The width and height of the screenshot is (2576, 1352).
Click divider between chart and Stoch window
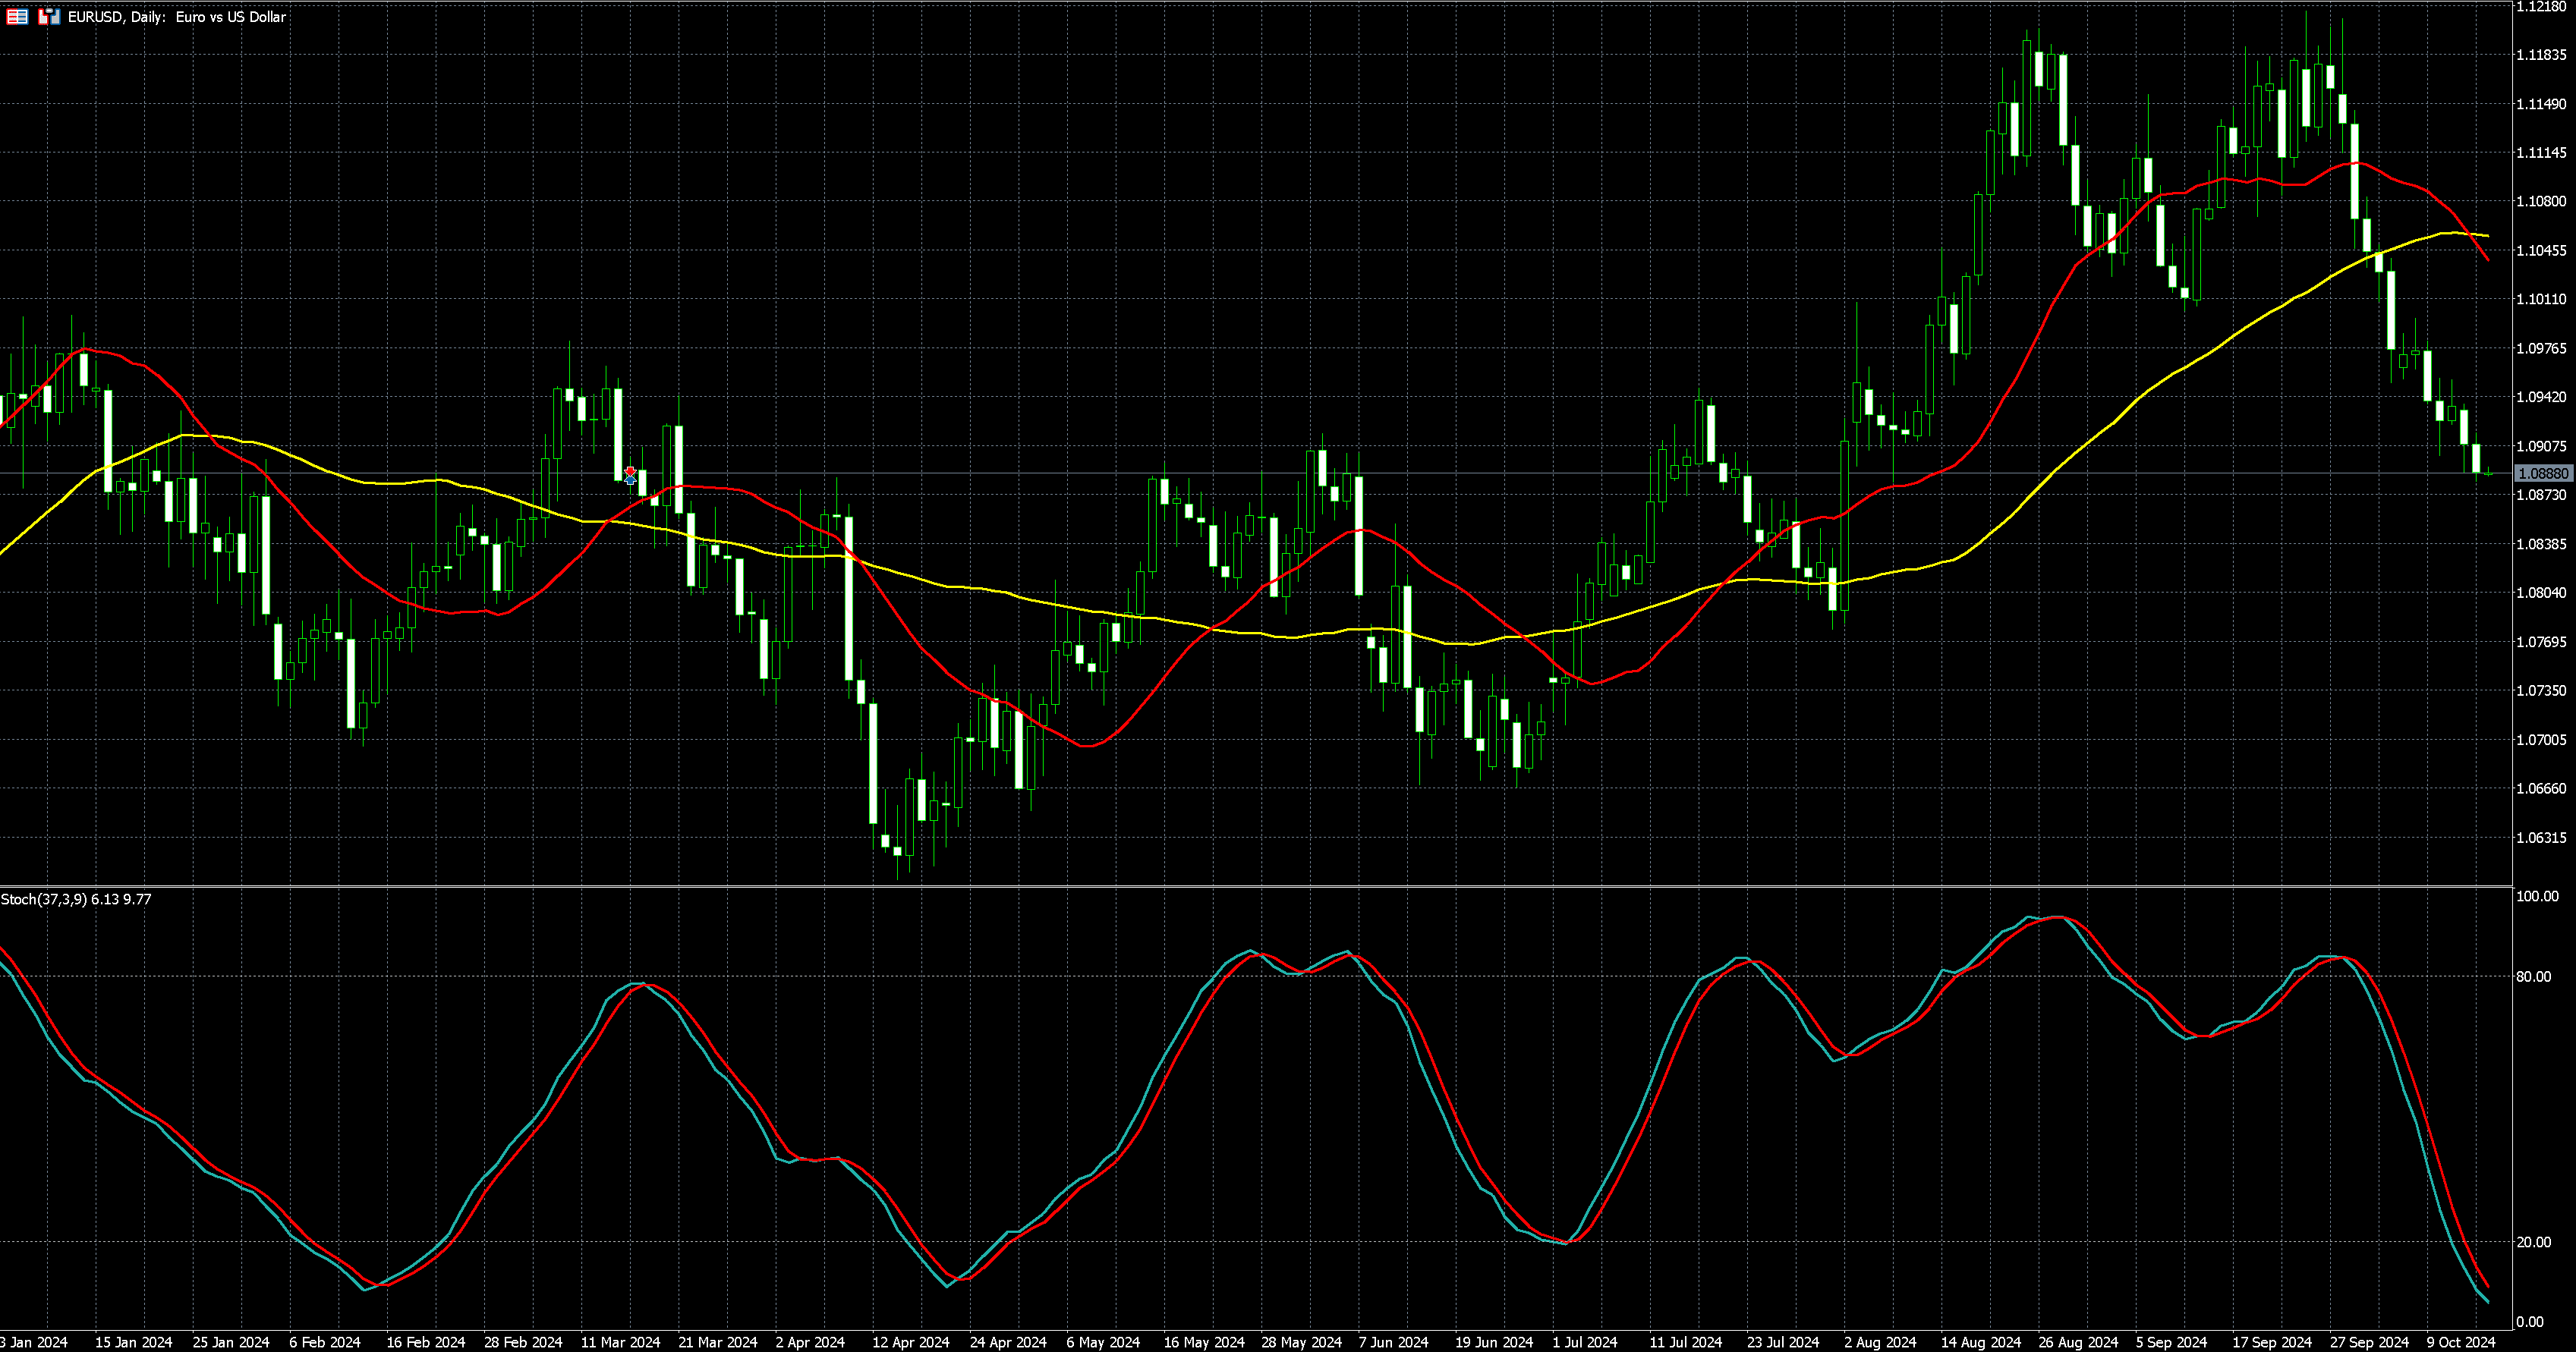tap(1200, 886)
